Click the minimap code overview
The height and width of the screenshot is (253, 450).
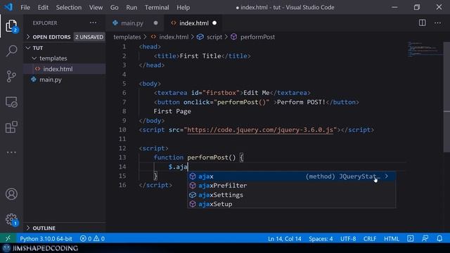(425, 49)
